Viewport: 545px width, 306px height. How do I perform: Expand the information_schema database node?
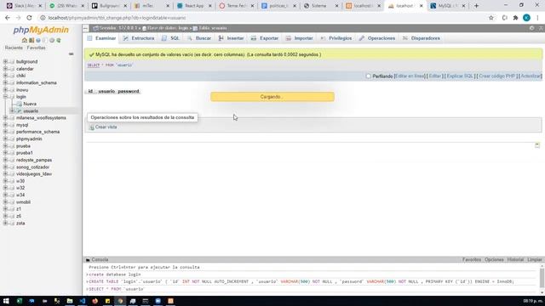click(x=5, y=82)
